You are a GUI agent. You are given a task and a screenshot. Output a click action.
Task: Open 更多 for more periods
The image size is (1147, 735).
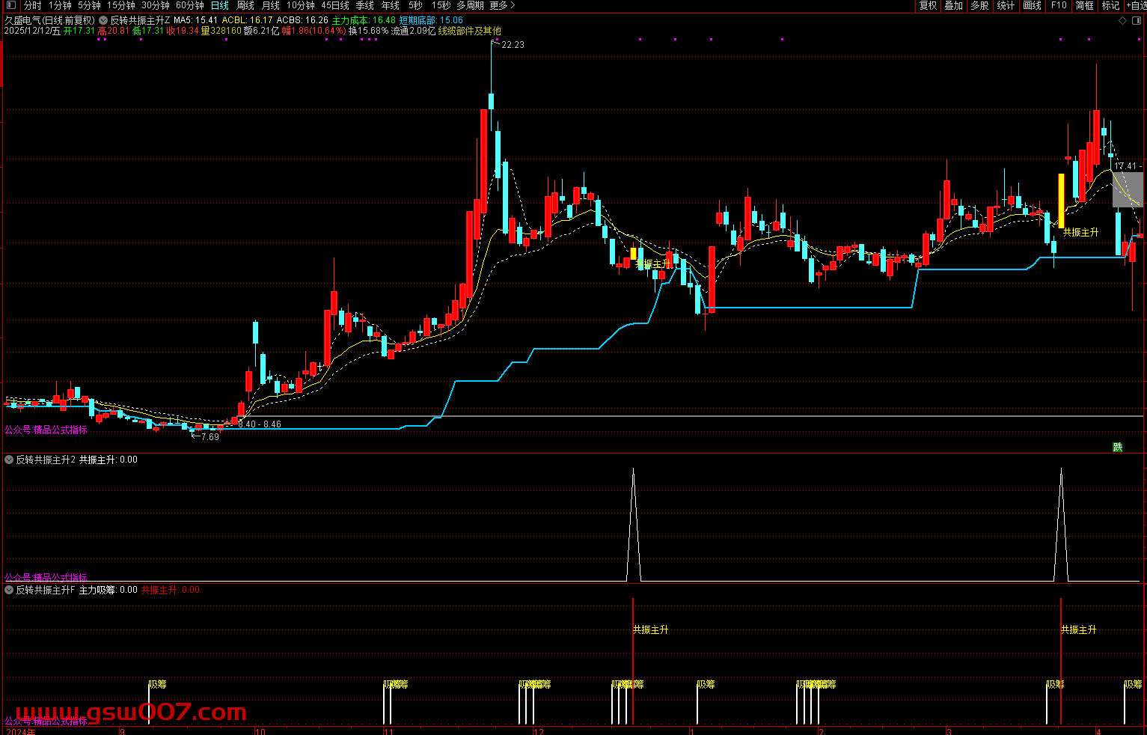[x=502, y=5]
